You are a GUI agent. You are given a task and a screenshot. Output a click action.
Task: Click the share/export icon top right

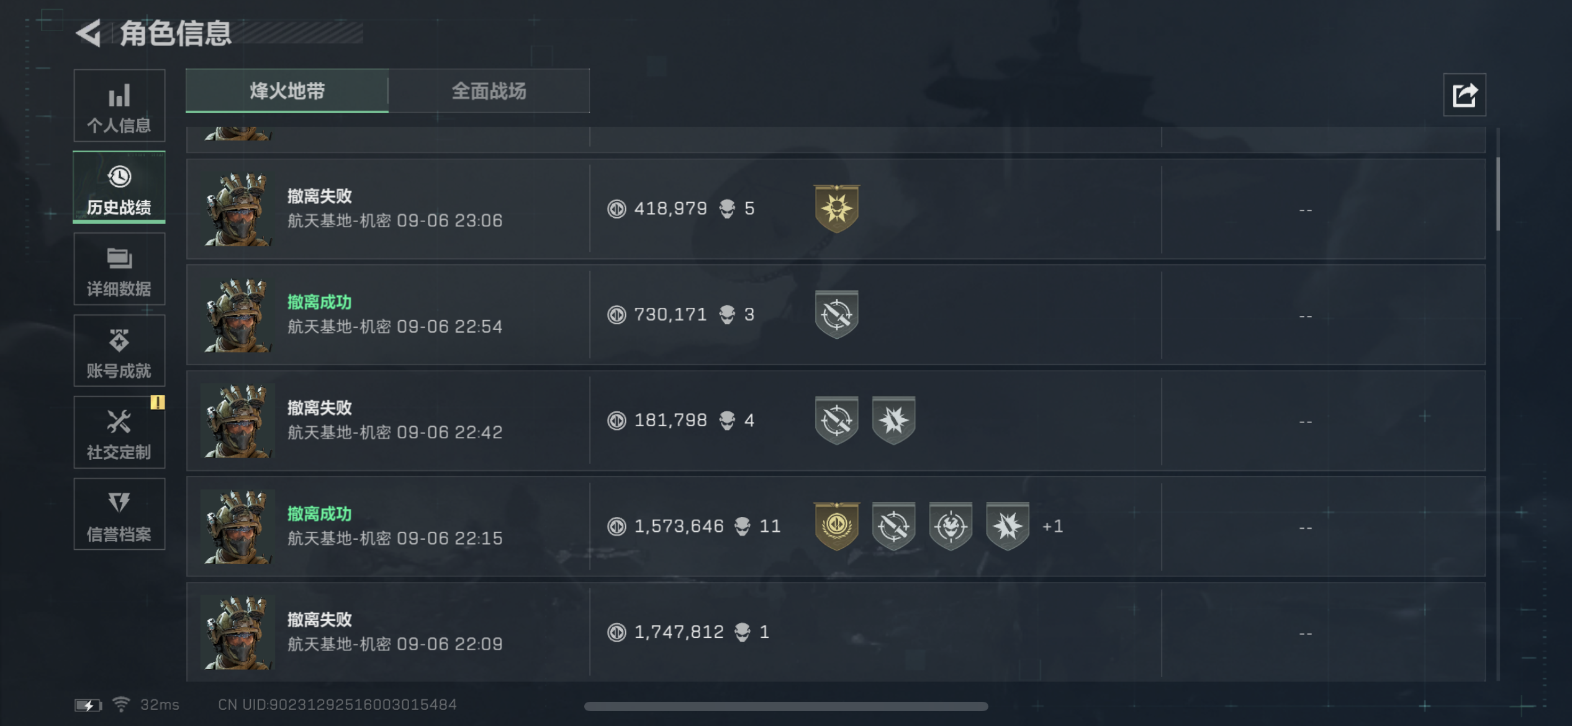[x=1465, y=94]
